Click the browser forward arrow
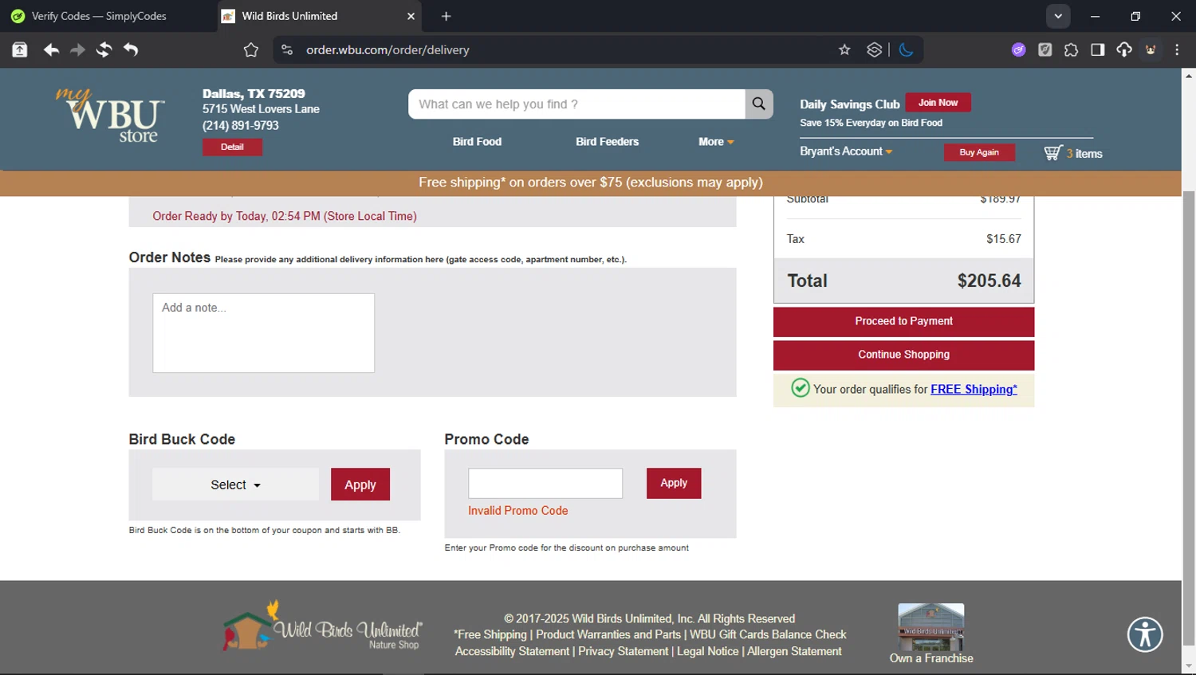Image resolution: width=1196 pixels, height=675 pixels. pyautogui.click(x=77, y=49)
